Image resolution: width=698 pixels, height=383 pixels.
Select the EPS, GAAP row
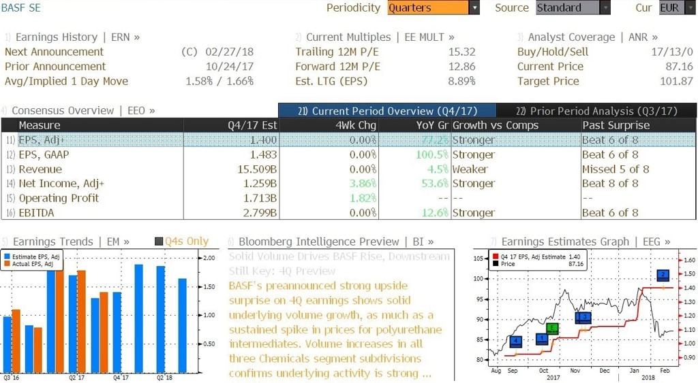[348, 154]
